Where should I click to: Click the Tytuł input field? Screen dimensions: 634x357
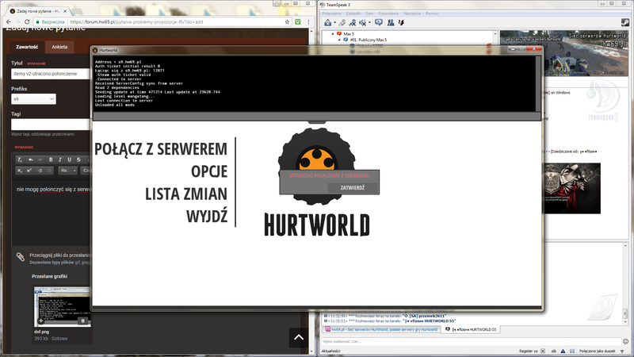(51, 74)
